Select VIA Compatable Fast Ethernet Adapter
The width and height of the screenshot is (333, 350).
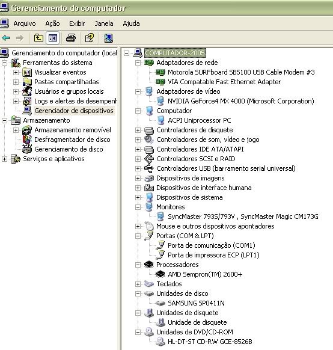pos(224,82)
